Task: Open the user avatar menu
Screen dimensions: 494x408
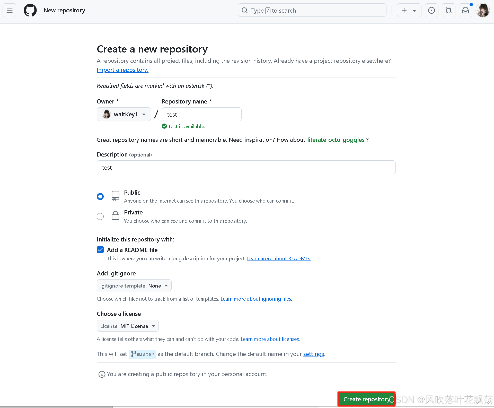Action: [x=483, y=10]
